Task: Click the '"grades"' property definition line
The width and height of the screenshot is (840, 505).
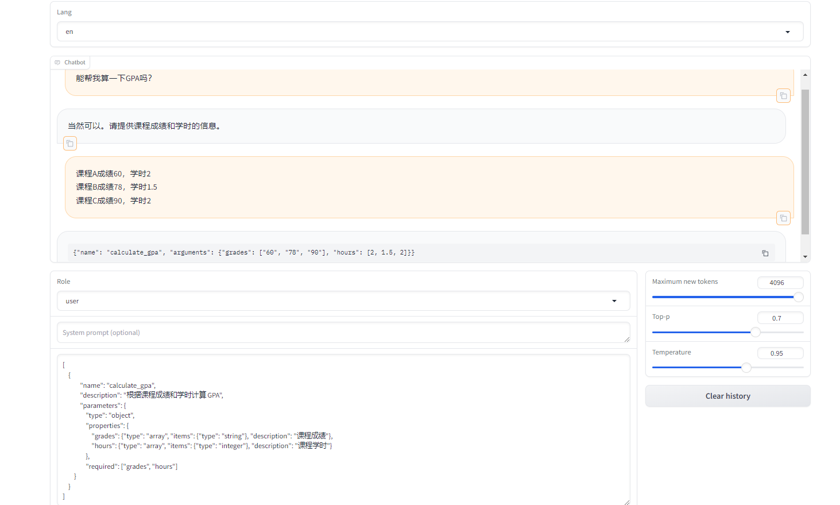Action: (212, 436)
